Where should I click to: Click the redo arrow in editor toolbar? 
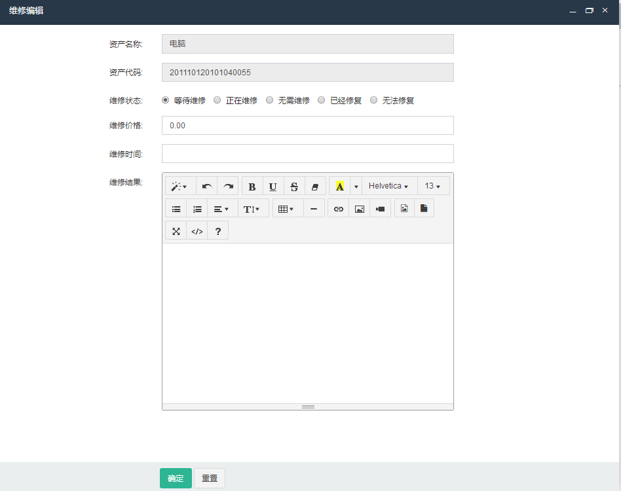(x=228, y=187)
